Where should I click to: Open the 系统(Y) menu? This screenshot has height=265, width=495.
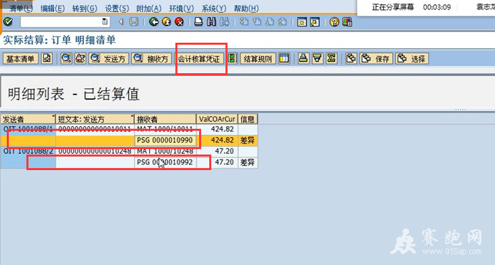(x=214, y=9)
